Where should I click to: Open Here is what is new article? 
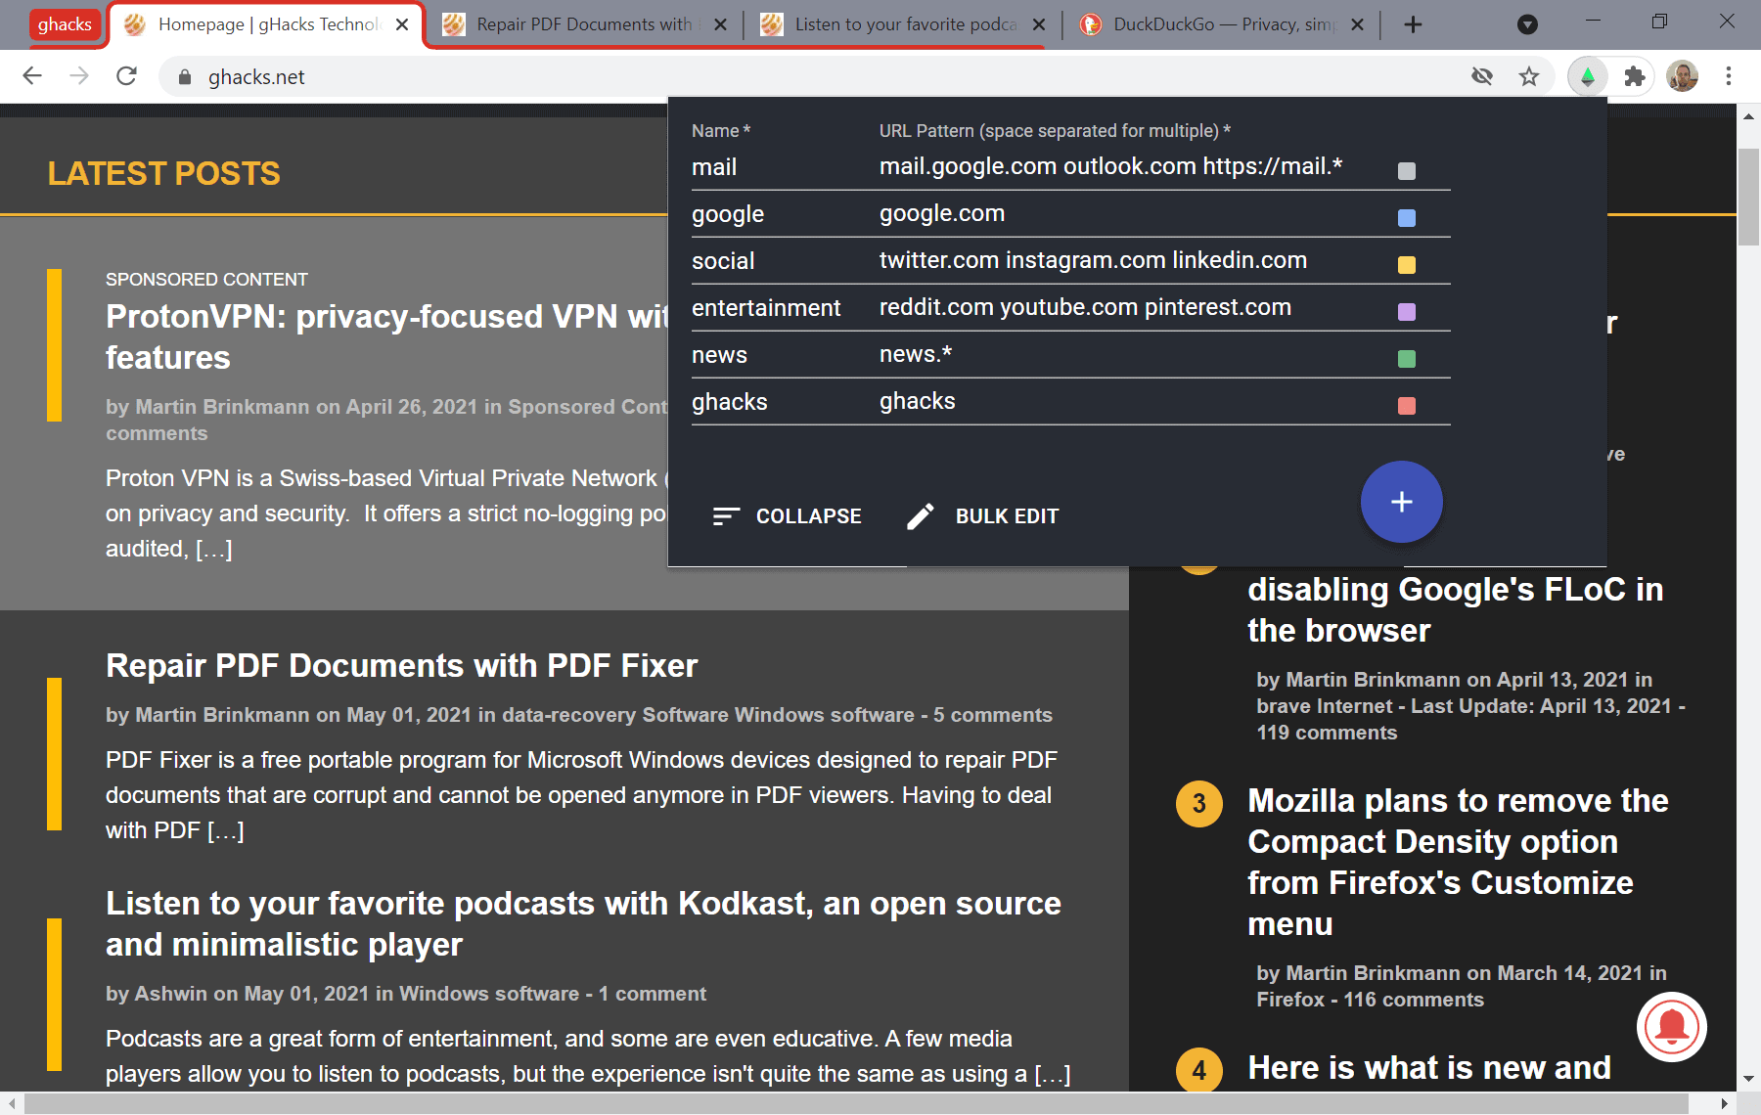[x=1428, y=1068]
